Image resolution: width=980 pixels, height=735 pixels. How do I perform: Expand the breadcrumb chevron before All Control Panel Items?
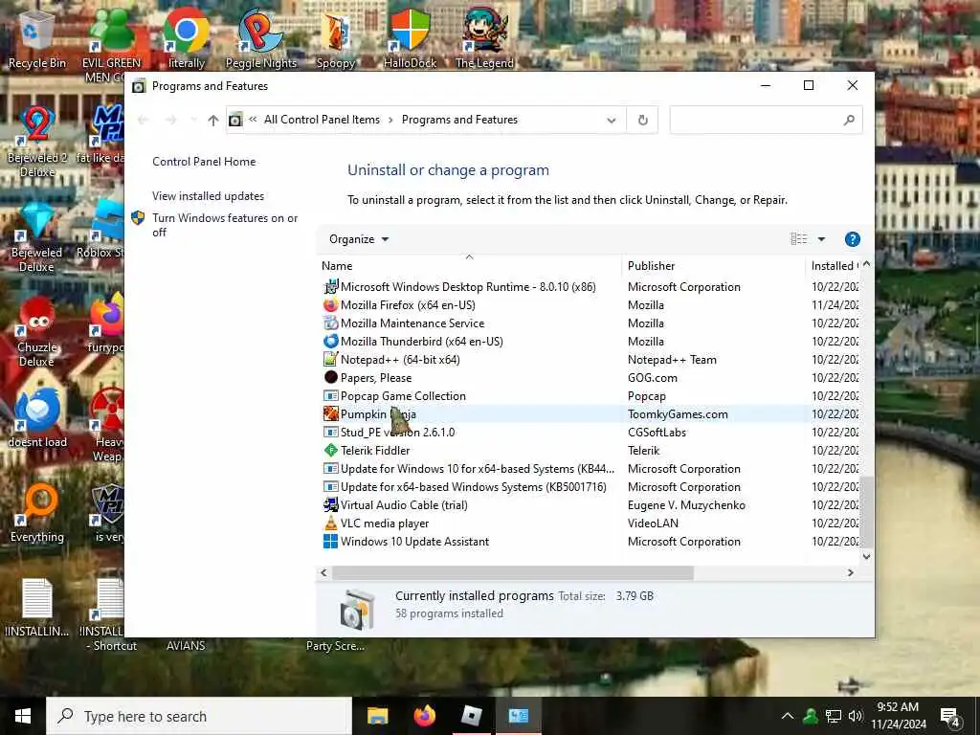[253, 120]
